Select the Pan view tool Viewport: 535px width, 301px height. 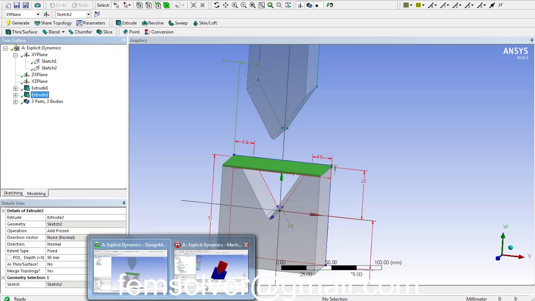pyautogui.click(x=226, y=5)
